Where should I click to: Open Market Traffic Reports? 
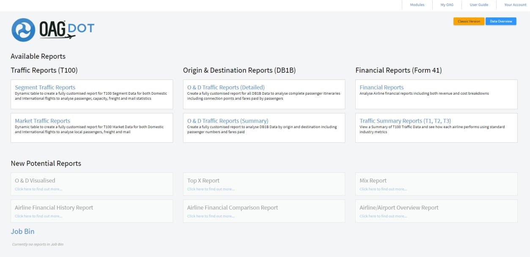42,121
